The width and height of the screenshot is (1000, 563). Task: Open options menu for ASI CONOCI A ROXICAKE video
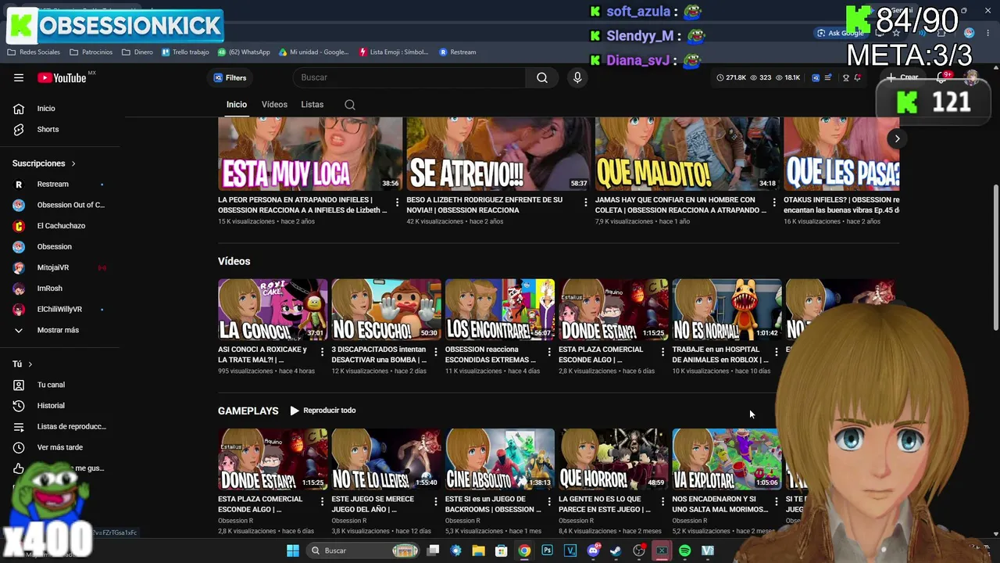pos(322,353)
